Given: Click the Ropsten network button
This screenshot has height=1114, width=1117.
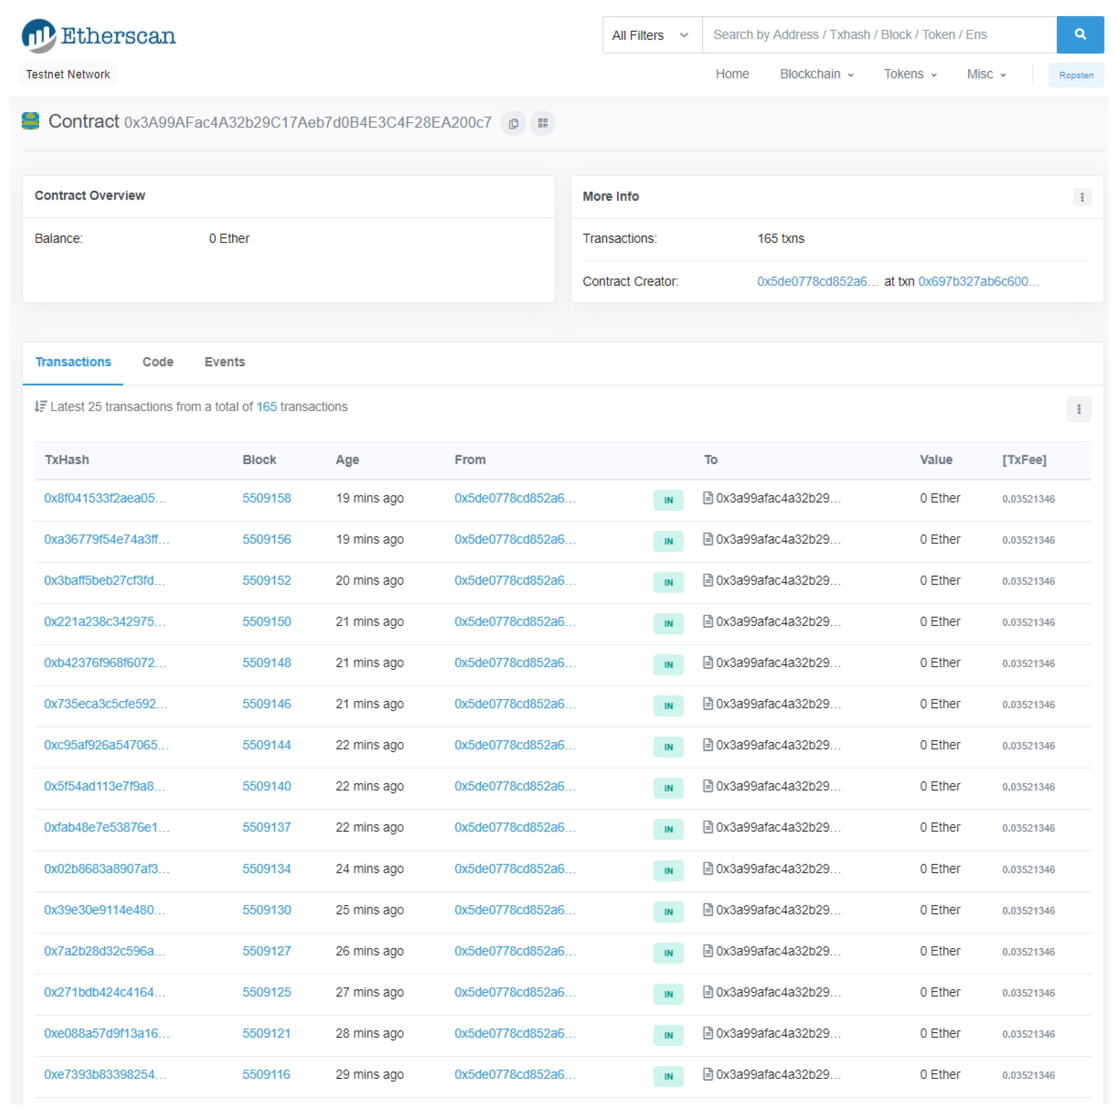Looking at the screenshot, I should 1076,75.
